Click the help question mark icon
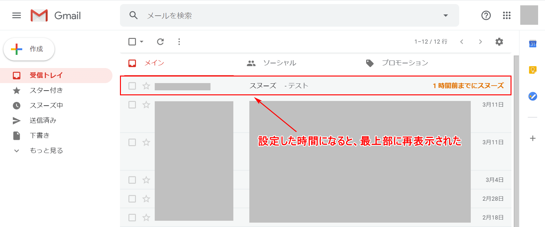The width and height of the screenshot is (545, 227). click(x=486, y=15)
